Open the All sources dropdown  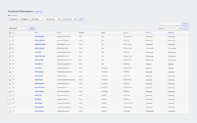[38, 19]
